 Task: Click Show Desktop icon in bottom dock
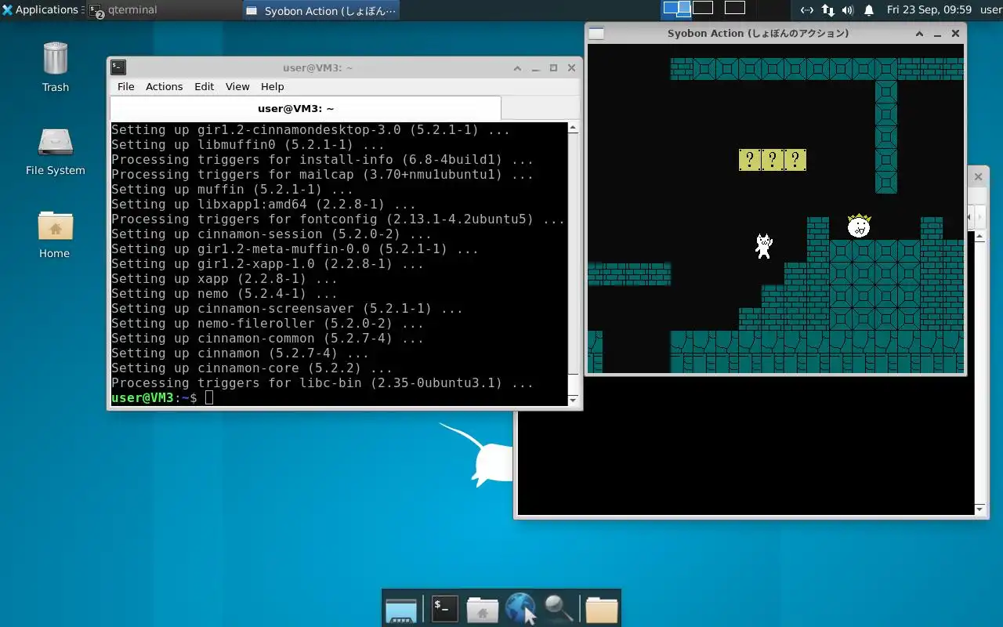(401, 609)
